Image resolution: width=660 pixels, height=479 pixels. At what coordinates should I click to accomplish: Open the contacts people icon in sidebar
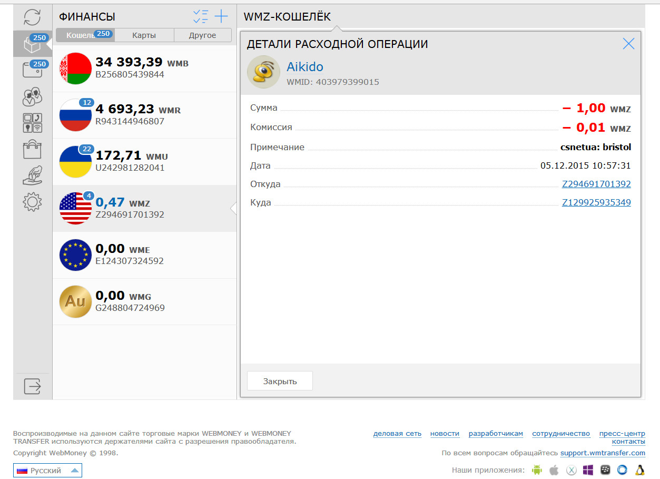coord(33,97)
